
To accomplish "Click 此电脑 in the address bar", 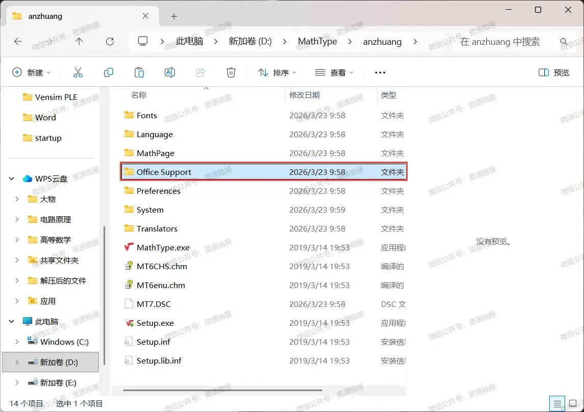I will pyautogui.click(x=190, y=41).
